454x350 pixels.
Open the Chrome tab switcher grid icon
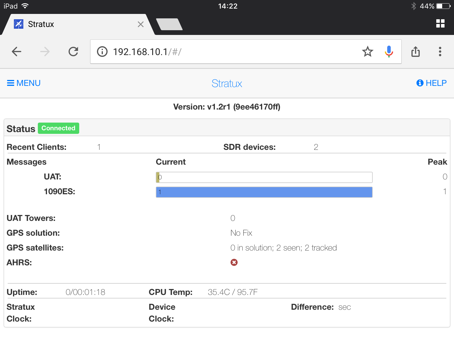point(440,23)
